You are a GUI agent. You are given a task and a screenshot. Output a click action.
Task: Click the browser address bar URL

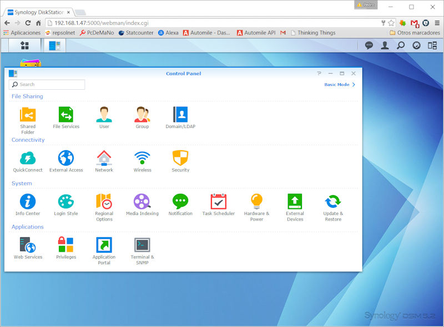coord(102,23)
